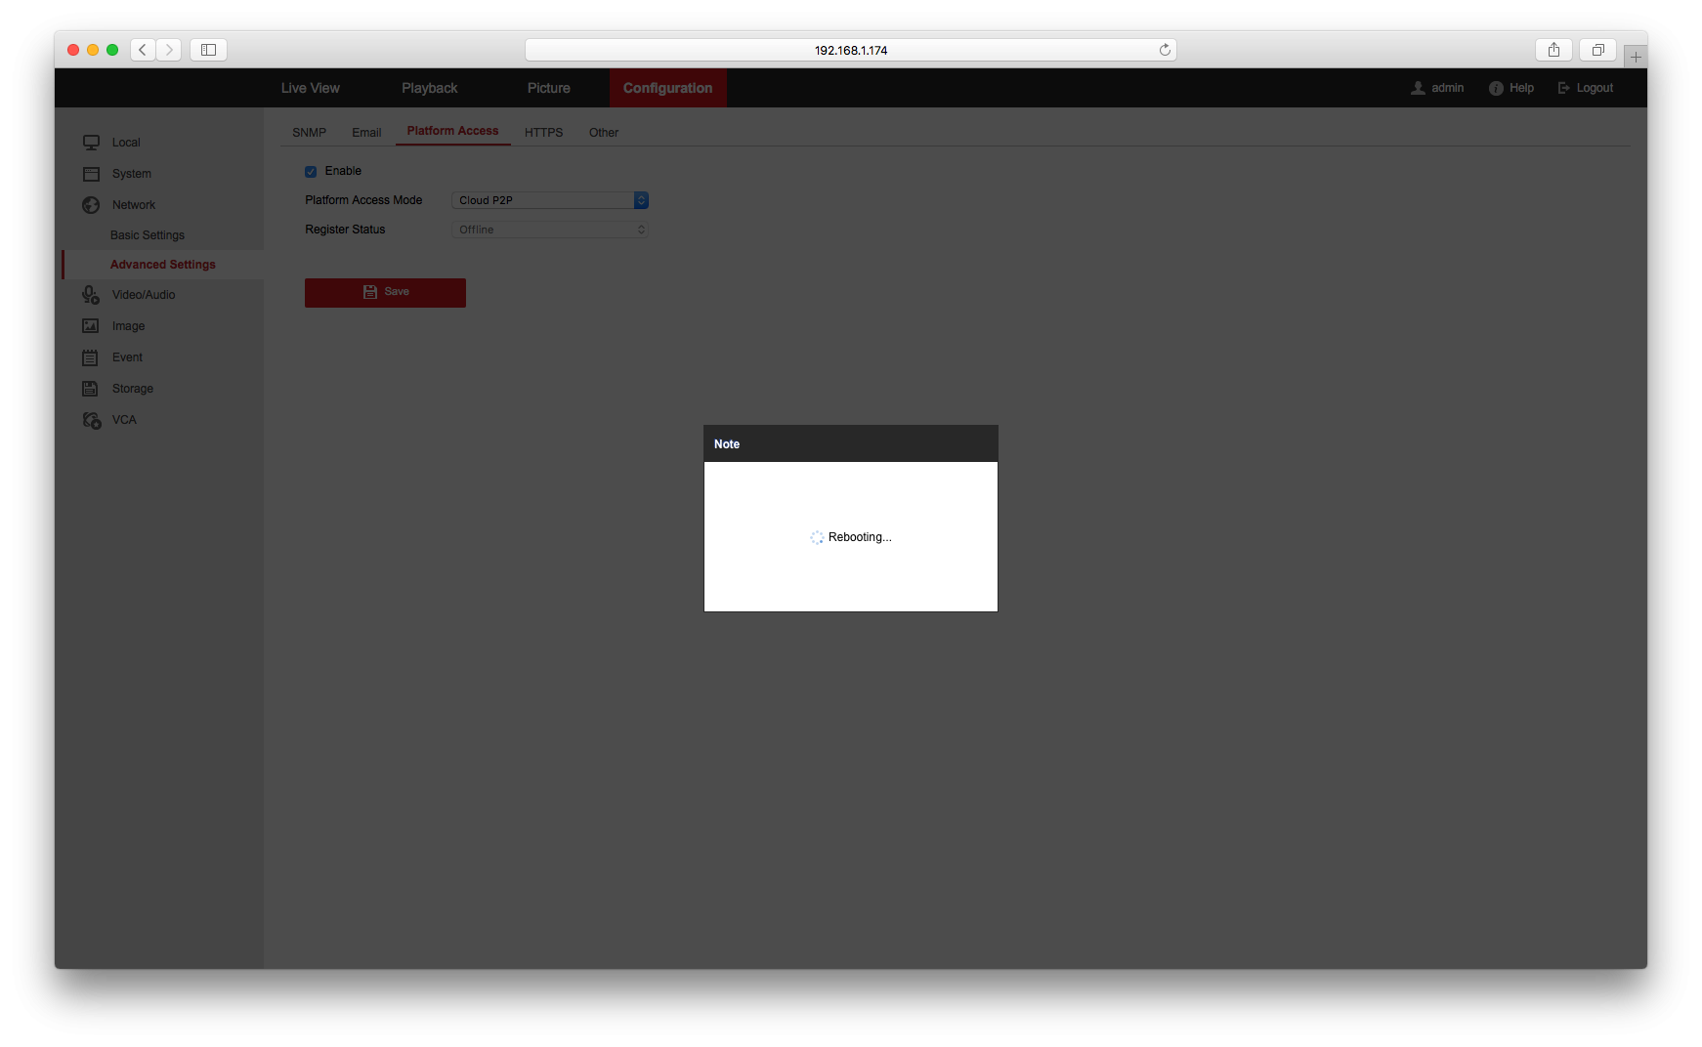The height and width of the screenshot is (1047, 1702).
Task: Click the Network globe icon
Action: (x=91, y=205)
